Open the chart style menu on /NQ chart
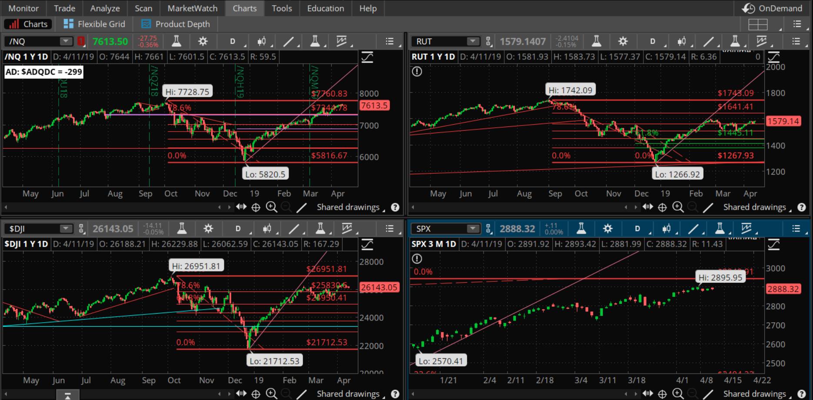The height and width of the screenshot is (400, 813). tap(262, 41)
